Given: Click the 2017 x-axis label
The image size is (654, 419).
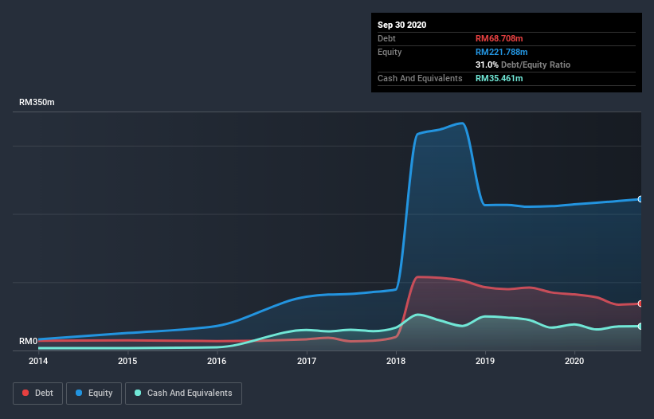Looking at the screenshot, I should tap(307, 361).
